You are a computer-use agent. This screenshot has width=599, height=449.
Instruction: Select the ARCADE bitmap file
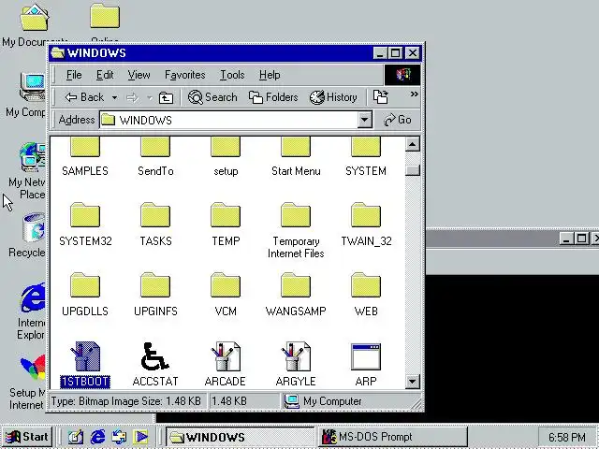click(226, 365)
